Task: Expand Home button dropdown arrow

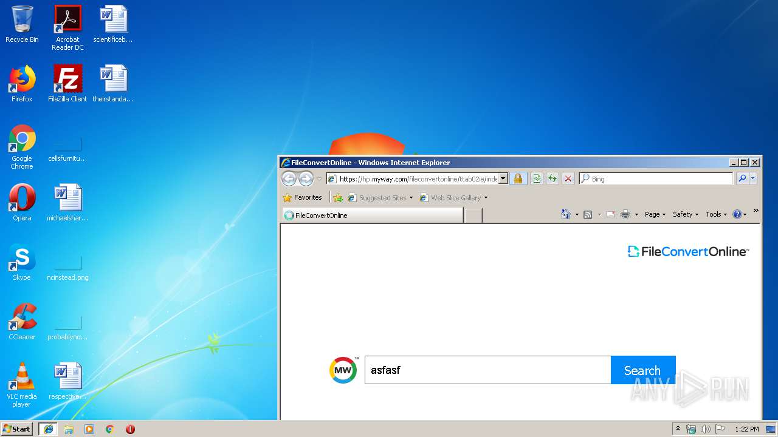Action: [577, 214]
